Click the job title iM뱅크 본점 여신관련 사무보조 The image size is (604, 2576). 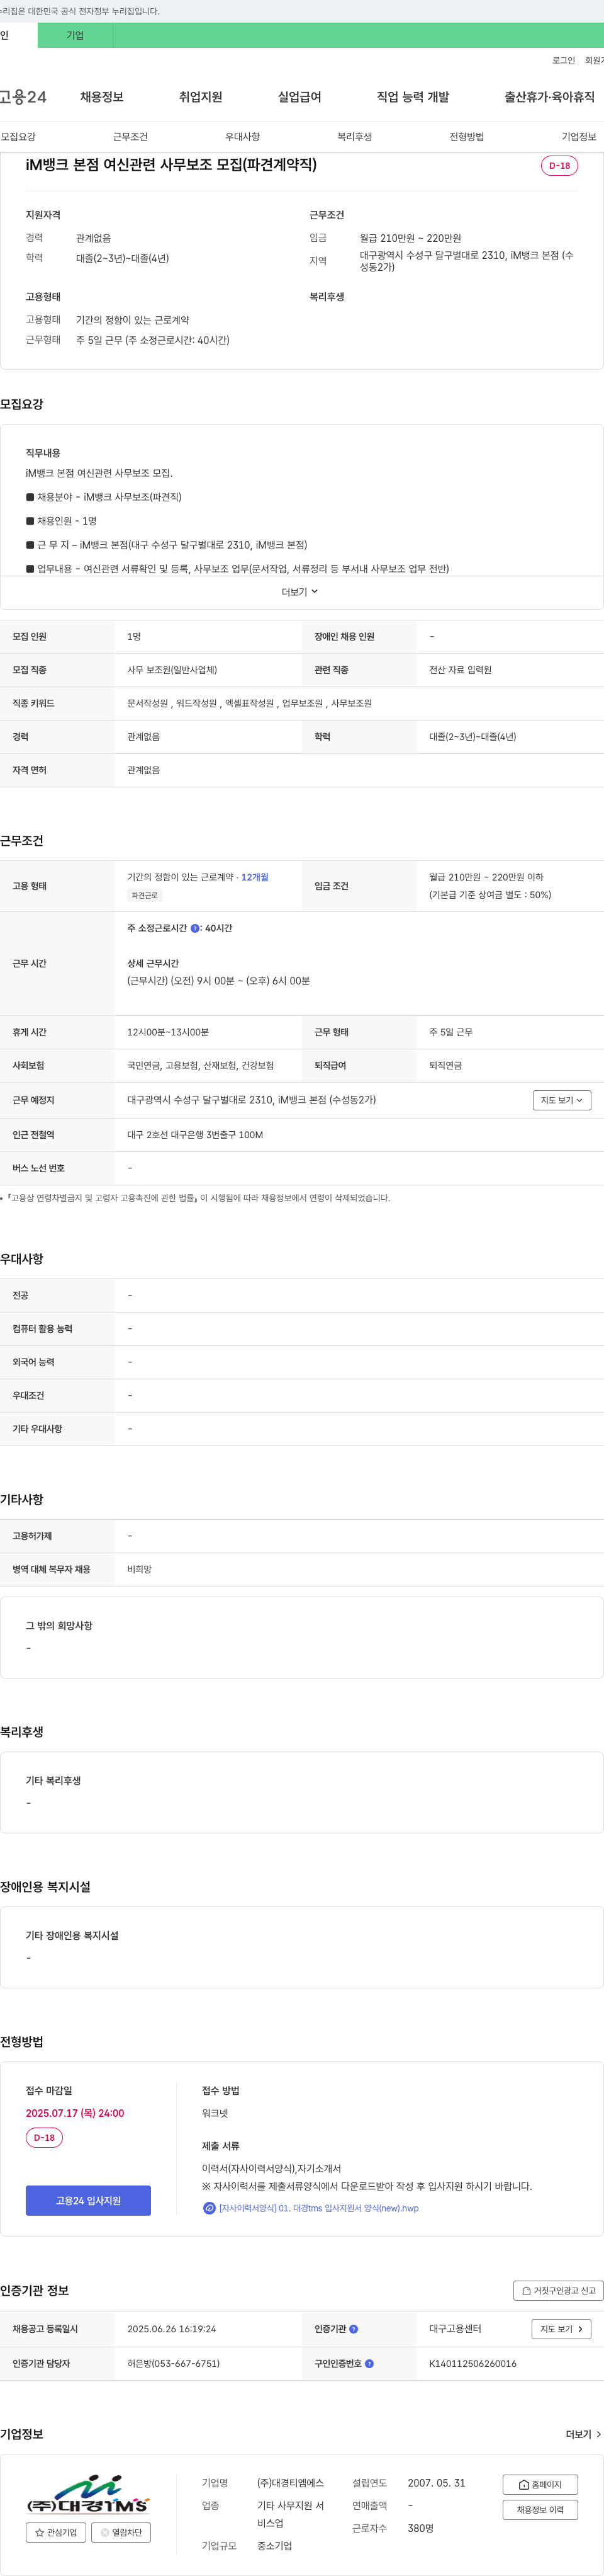pyautogui.click(x=171, y=164)
